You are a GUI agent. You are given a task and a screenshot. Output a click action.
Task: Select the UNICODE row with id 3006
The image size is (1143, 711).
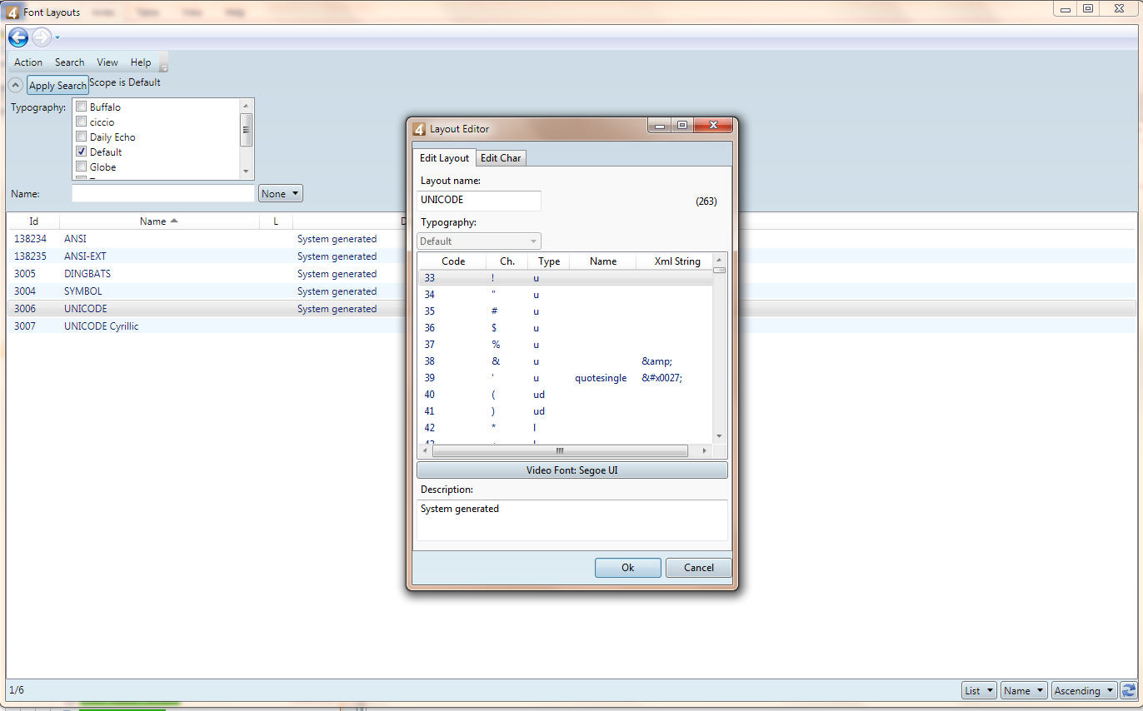click(572, 309)
